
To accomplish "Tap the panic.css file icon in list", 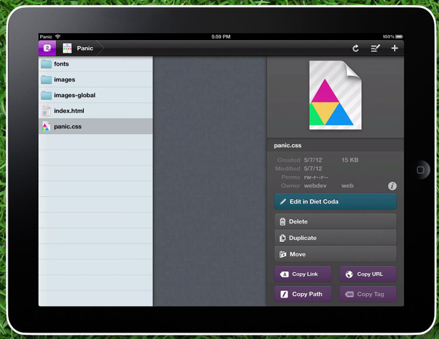I will (x=46, y=127).
